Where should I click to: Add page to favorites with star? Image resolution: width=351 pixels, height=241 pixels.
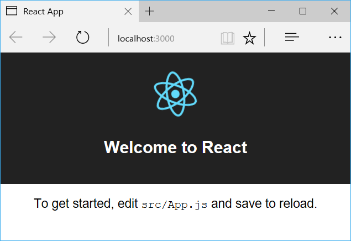point(249,38)
